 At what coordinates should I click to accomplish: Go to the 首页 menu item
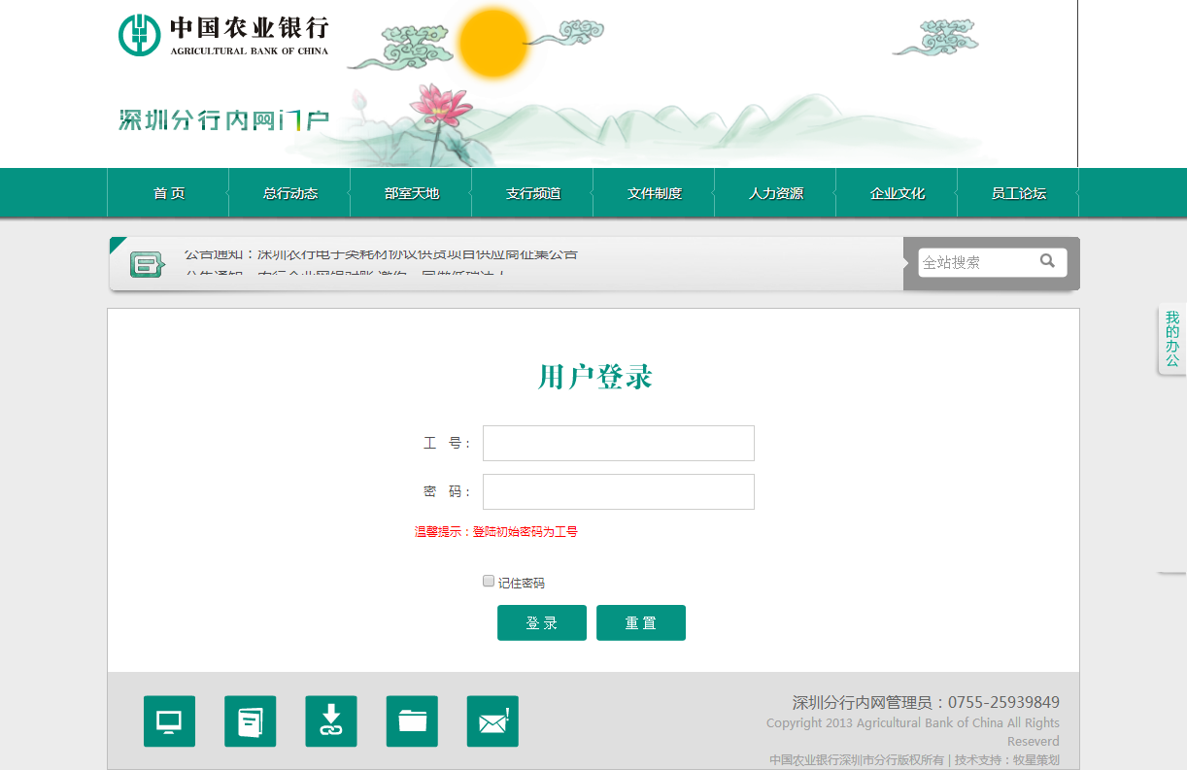tap(168, 193)
